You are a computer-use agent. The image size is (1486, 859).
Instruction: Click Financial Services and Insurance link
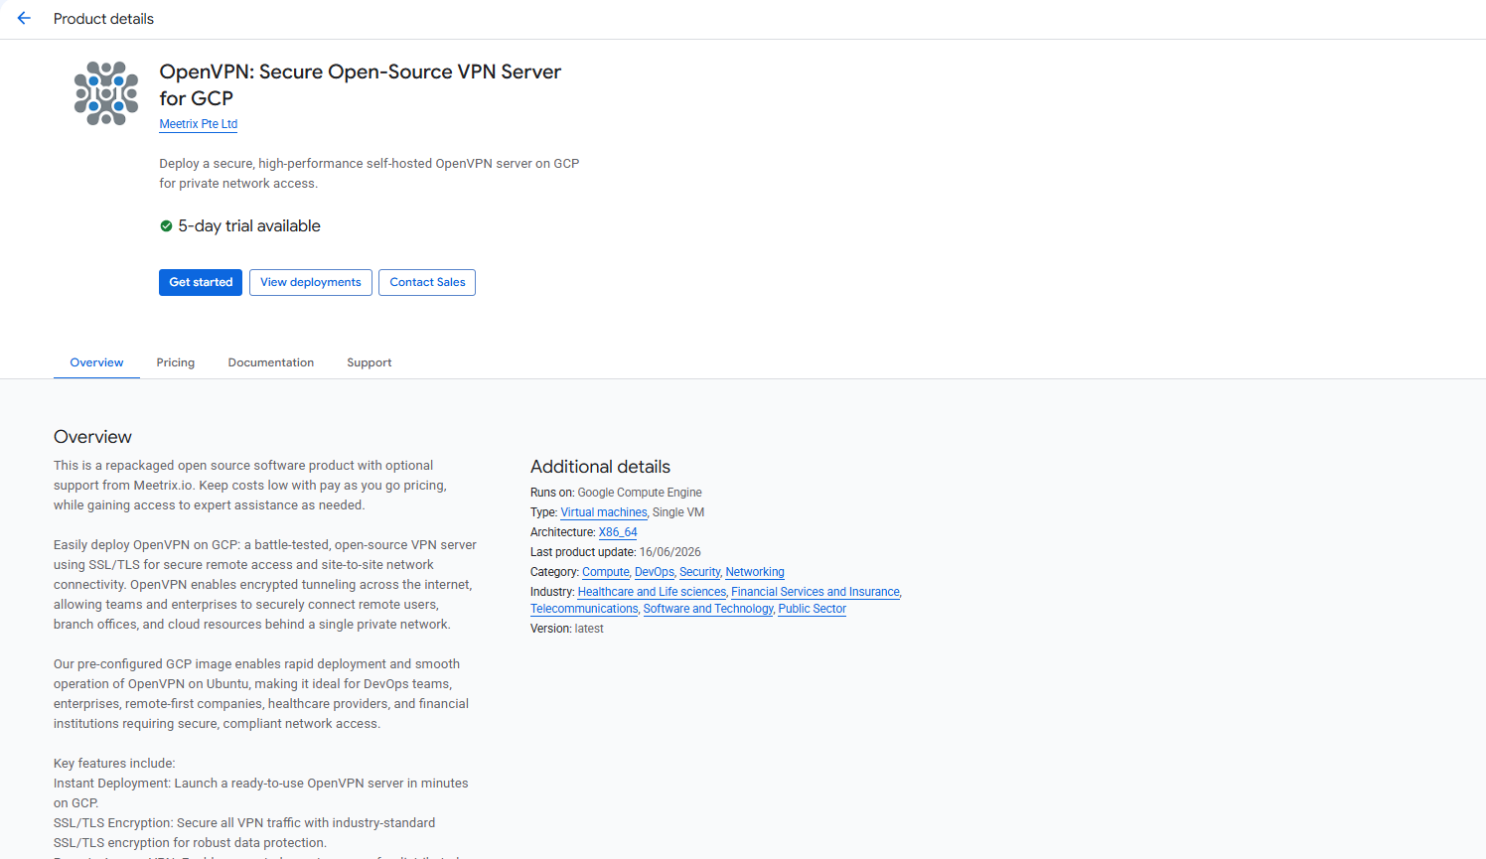[816, 592]
